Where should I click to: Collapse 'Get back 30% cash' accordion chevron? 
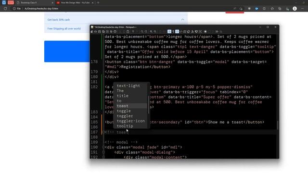[x=183, y=20]
